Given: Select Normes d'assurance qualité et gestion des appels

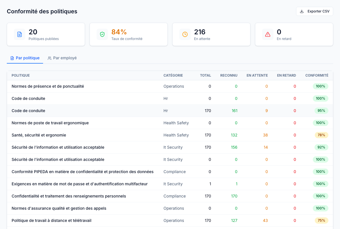Looking at the screenshot, I should [170, 208].
